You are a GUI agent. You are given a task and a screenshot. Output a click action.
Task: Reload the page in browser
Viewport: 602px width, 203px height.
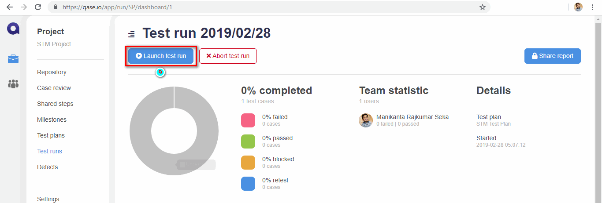coord(38,7)
